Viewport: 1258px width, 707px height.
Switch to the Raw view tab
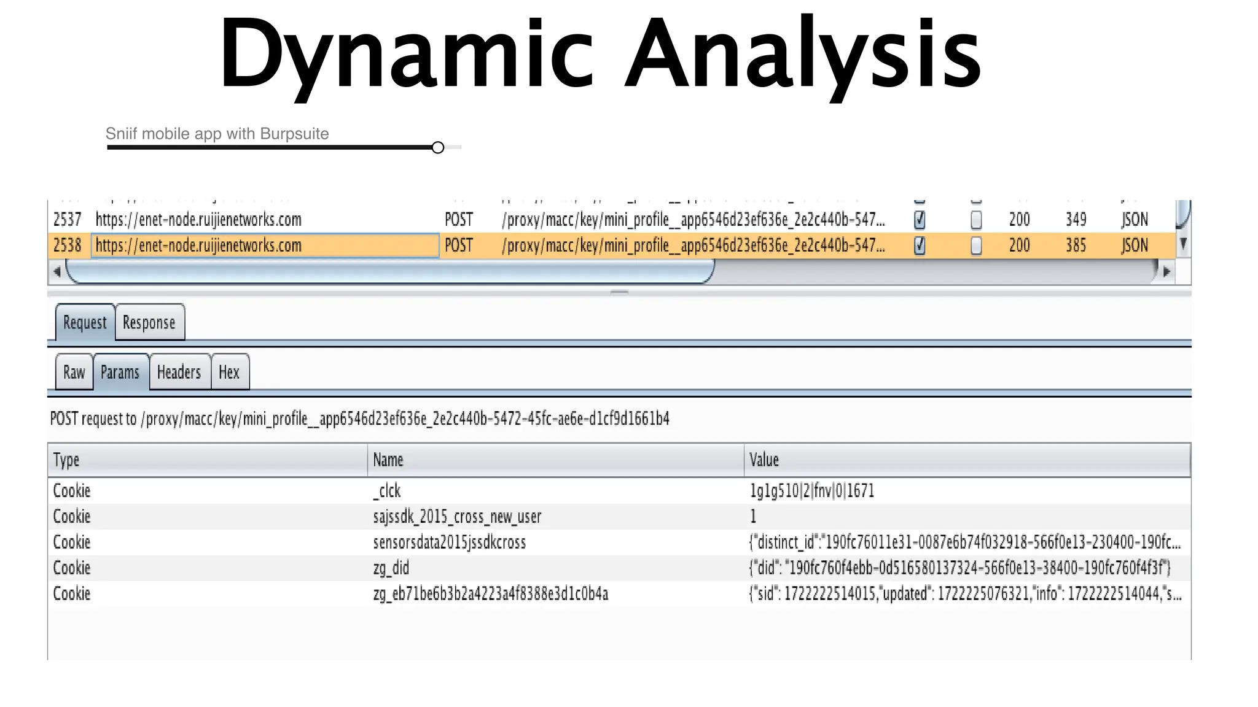tap(74, 372)
